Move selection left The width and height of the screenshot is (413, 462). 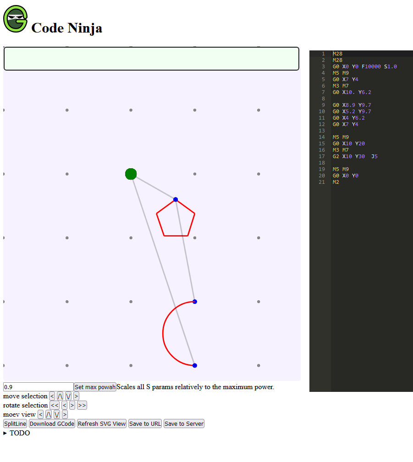point(52,396)
